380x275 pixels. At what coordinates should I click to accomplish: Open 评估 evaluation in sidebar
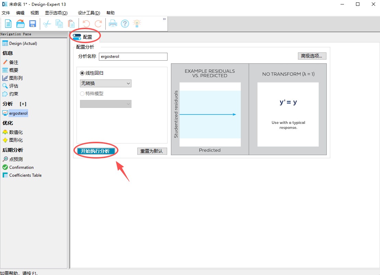(x=14, y=86)
